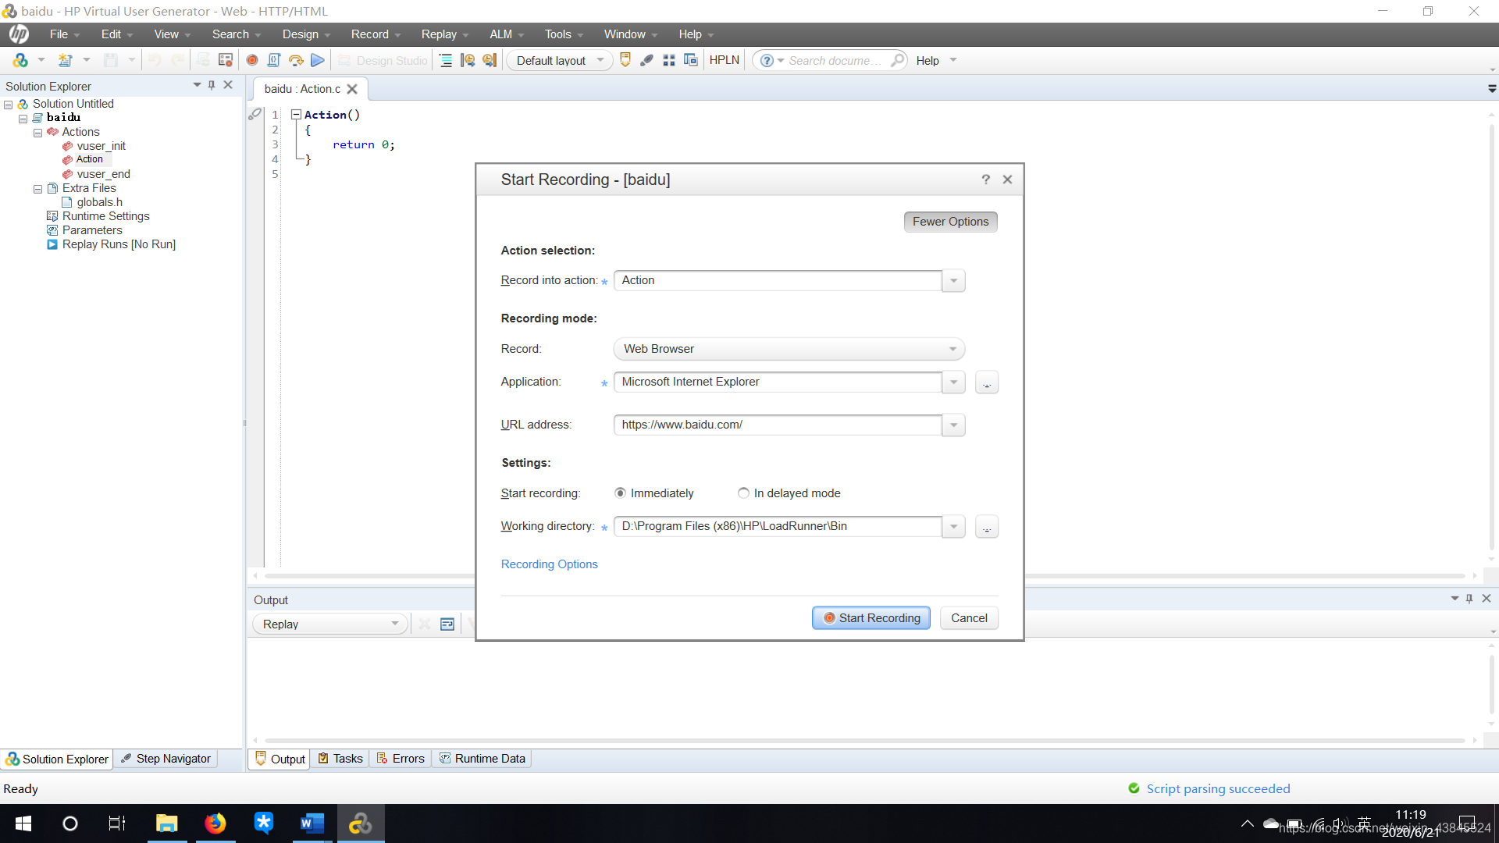The height and width of the screenshot is (843, 1499).
Task: Open the Record into action dropdown
Action: point(953,281)
